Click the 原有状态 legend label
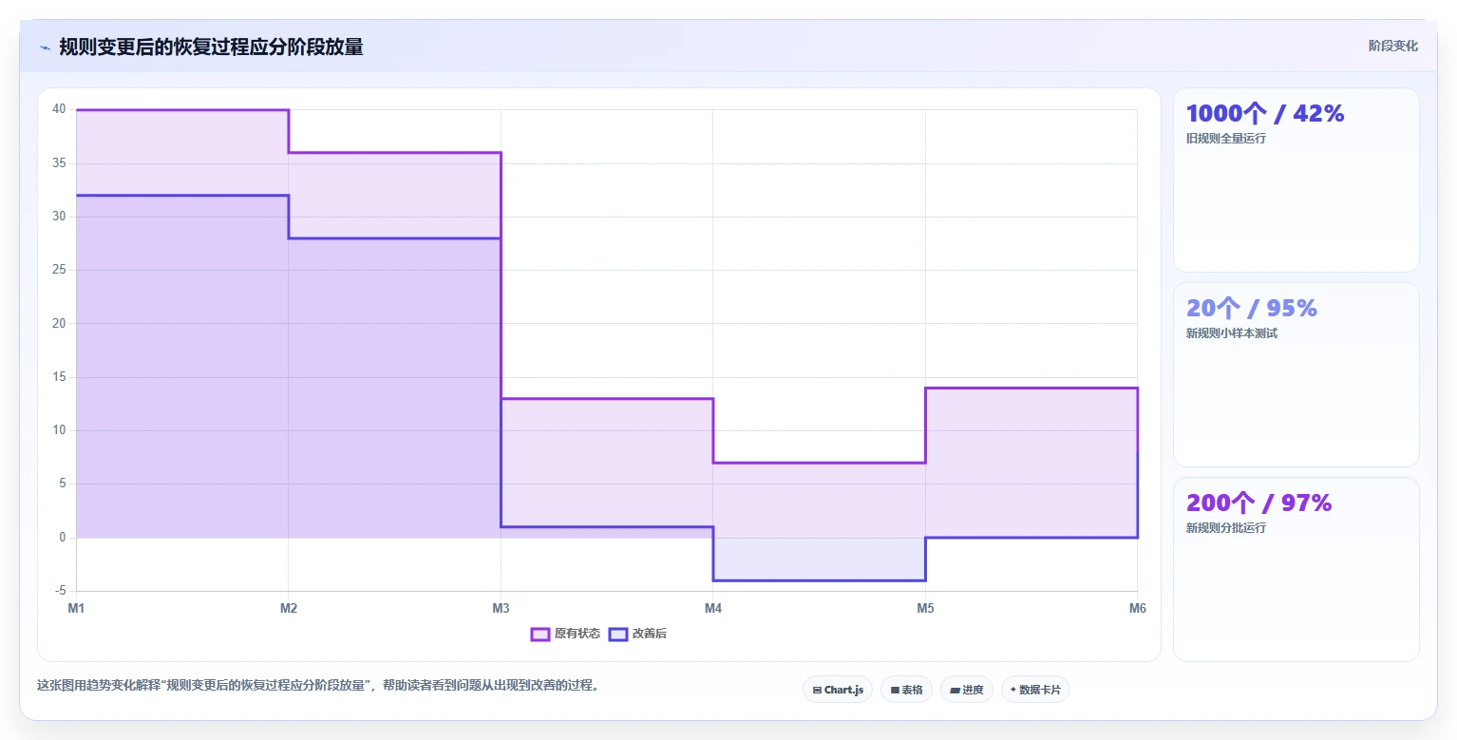 (x=577, y=634)
